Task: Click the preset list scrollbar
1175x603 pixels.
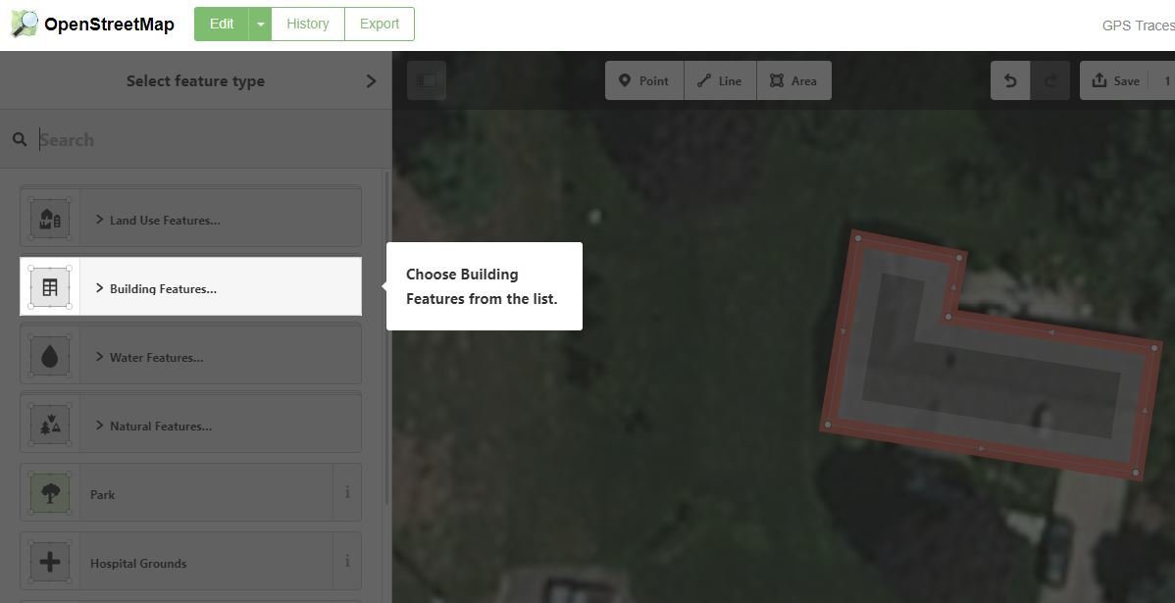Action: tap(386, 337)
